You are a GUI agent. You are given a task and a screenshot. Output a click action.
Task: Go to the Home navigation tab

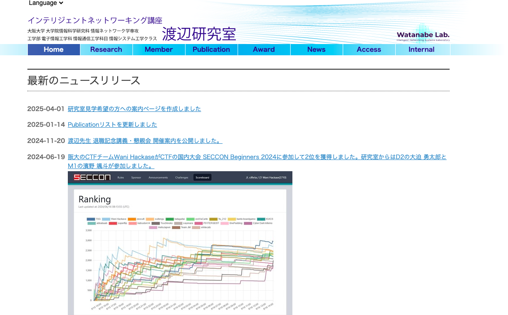click(54, 49)
